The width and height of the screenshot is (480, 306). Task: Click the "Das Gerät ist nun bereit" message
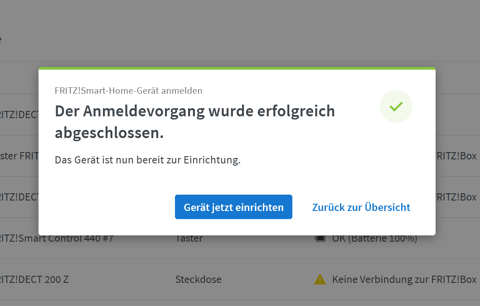(147, 160)
